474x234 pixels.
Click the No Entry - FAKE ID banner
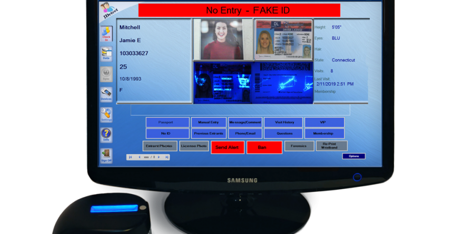(x=240, y=11)
